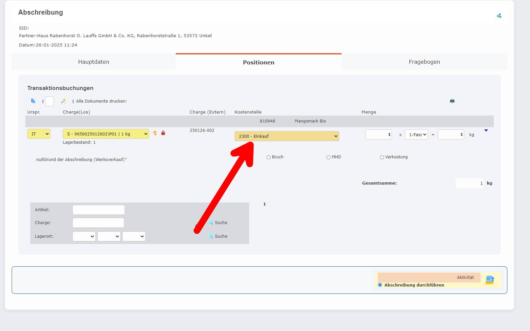Open the 1-Fass unit dropdown
530x331 pixels.
416,134
